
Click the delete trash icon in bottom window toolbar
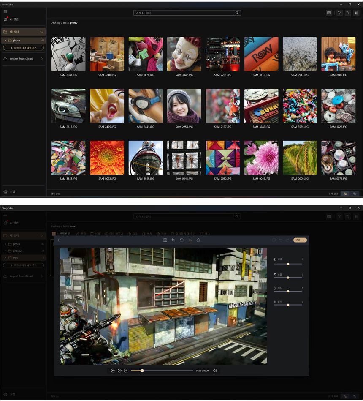(x=92, y=234)
